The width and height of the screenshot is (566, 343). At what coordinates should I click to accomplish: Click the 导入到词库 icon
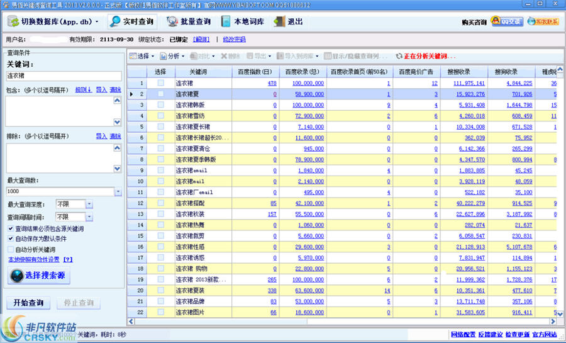point(280,56)
